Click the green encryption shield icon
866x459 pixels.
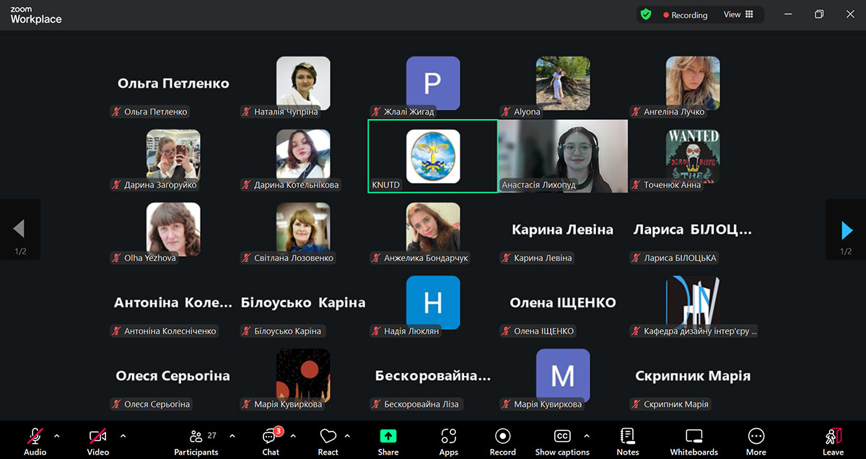pos(646,14)
